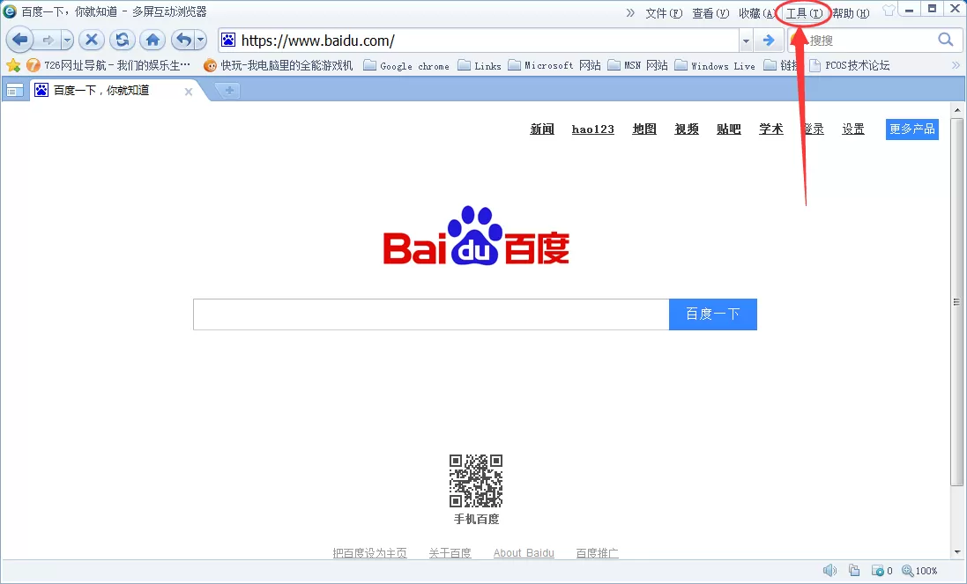Expand the hidden menu bar chevron

[629, 13]
